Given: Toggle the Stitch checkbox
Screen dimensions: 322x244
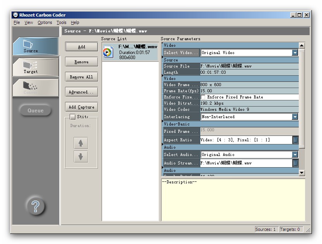Looking at the screenshot, I should tap(72, 117).
